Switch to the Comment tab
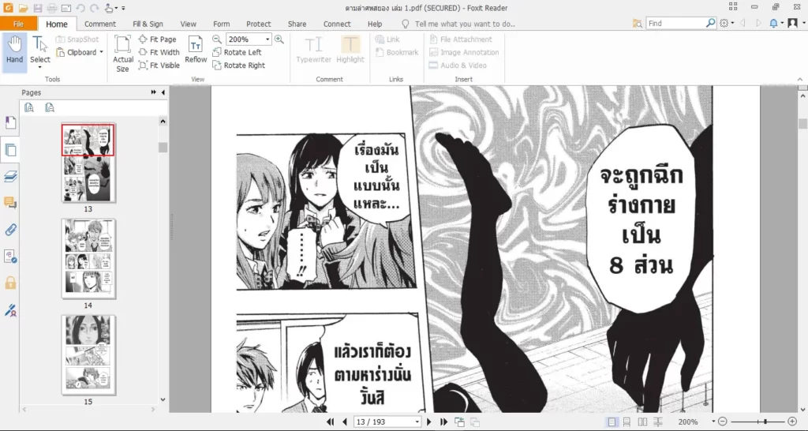This screenshot has width=808, height=431. coord(100,24)
